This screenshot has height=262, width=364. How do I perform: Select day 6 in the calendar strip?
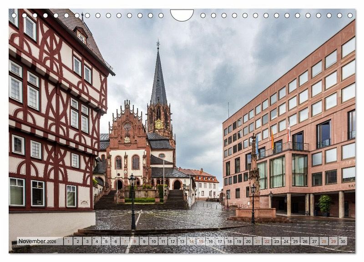(x=116, y=241)
